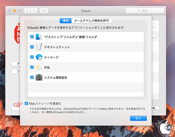Click the Weather app icon
175x137 pixels.
pyautogui.click(x=39, y=67)
